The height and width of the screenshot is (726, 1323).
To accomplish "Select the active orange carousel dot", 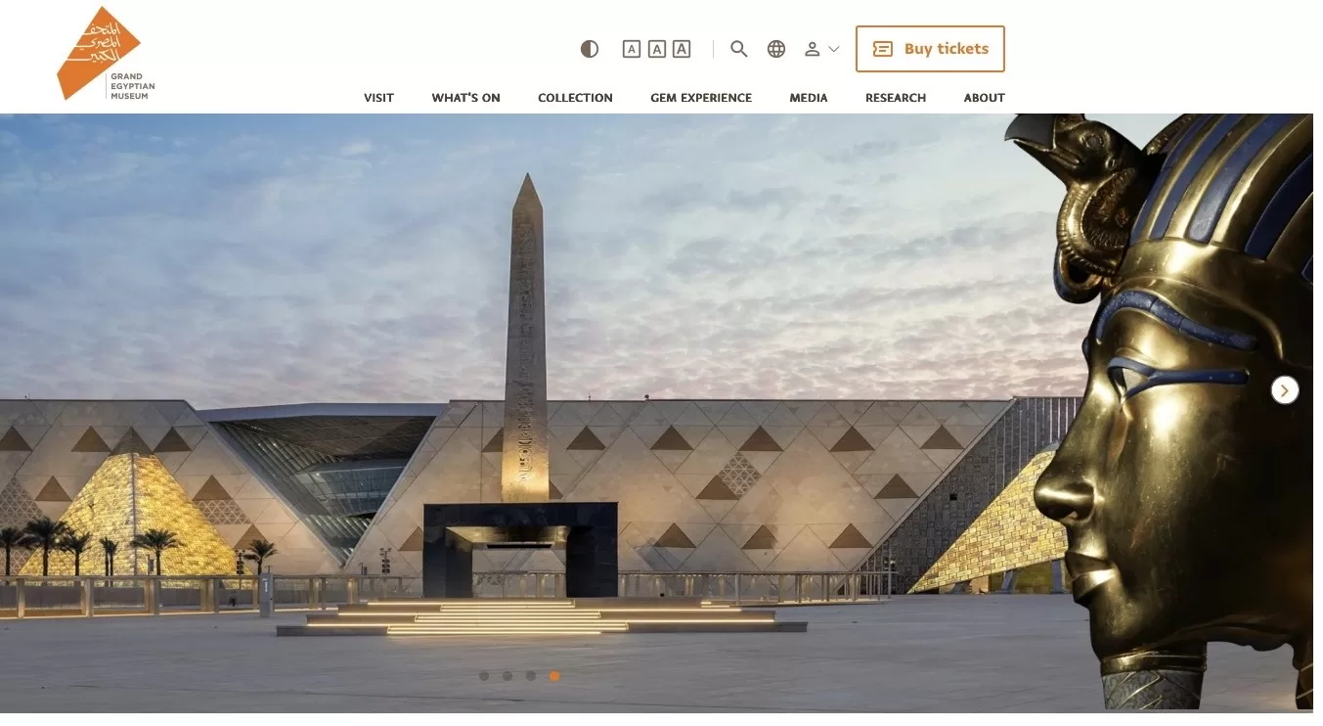I will [554, 676].
